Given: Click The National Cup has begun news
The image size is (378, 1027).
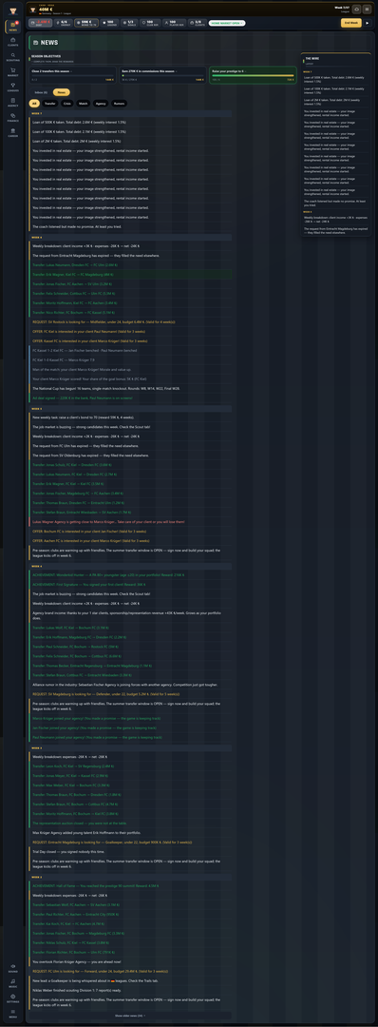Looking at the screenshot, I should (131, 388).
